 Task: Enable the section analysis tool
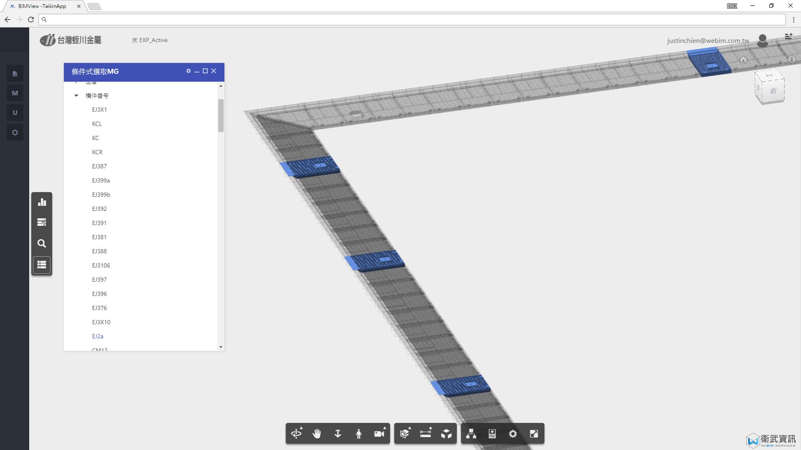[405, 434]
